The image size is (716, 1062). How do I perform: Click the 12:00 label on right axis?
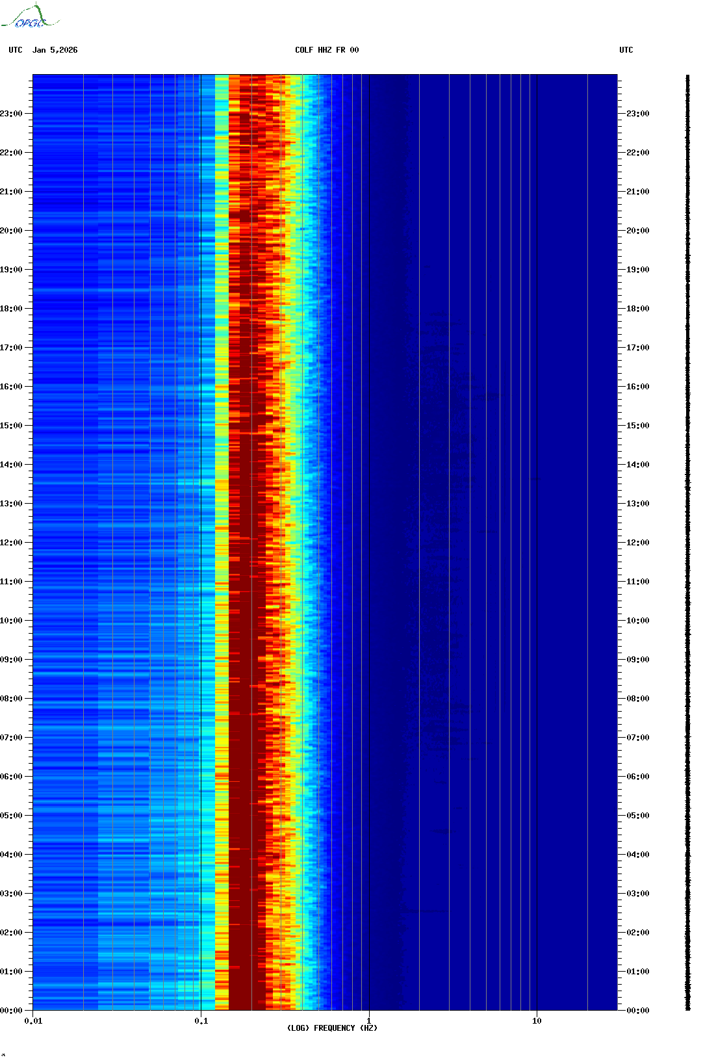(x=637, y=543)
